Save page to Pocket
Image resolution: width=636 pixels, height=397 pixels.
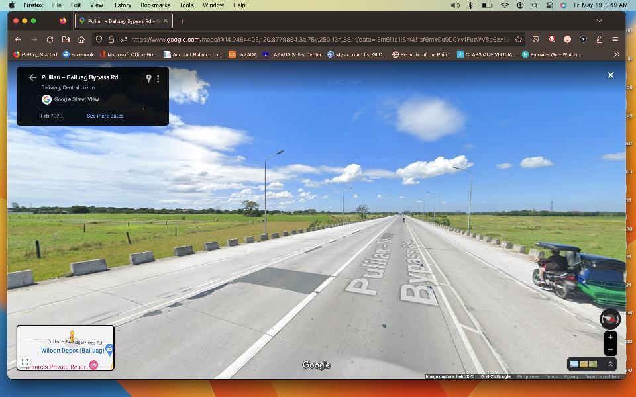point(535,39)
